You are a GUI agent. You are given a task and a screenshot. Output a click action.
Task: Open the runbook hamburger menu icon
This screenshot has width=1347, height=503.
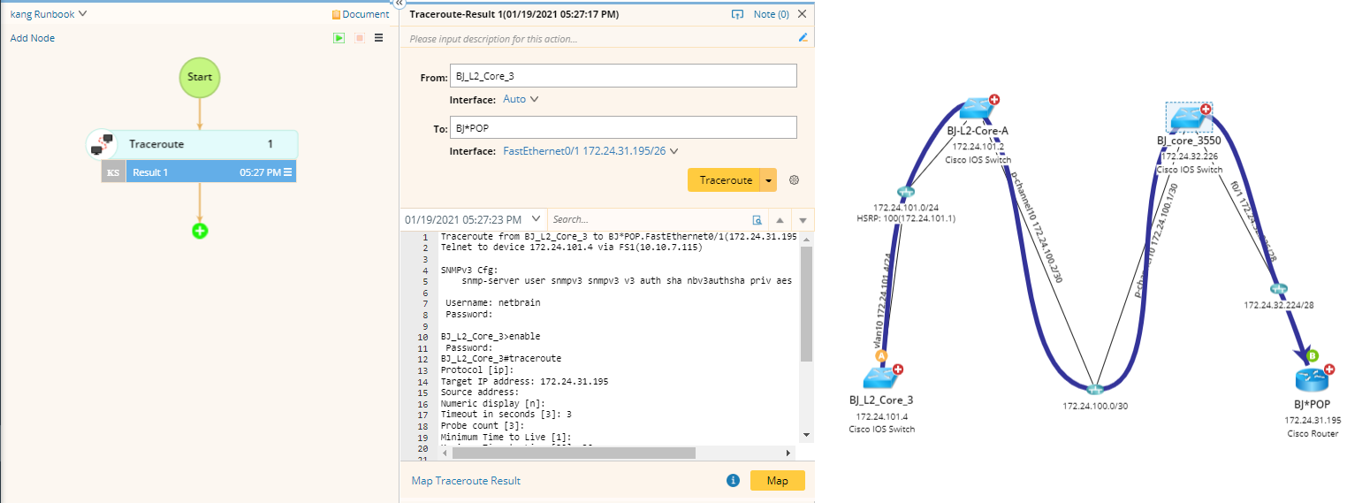[379, 38]
